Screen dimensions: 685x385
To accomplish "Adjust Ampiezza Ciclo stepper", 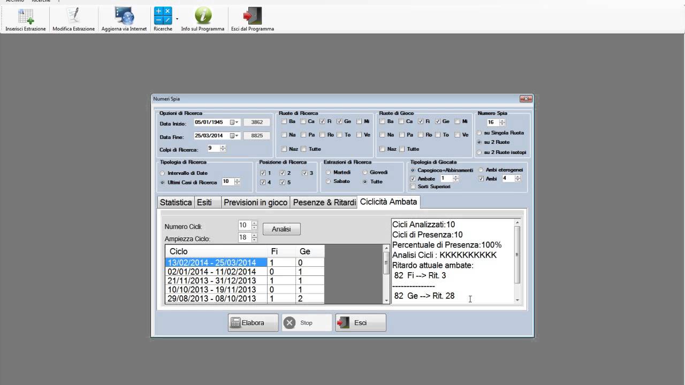I will click(x=254, y=237).
